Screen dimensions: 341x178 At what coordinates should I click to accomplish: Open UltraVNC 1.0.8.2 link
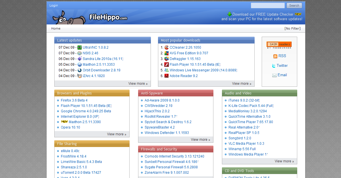pyautogui.click(x=95, y=47)
